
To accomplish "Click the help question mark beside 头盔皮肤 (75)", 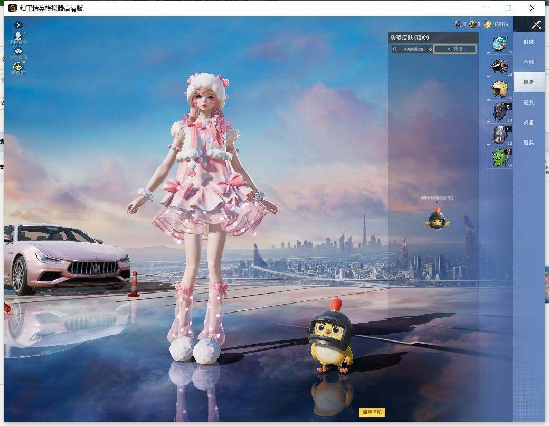I will (426, 37).
